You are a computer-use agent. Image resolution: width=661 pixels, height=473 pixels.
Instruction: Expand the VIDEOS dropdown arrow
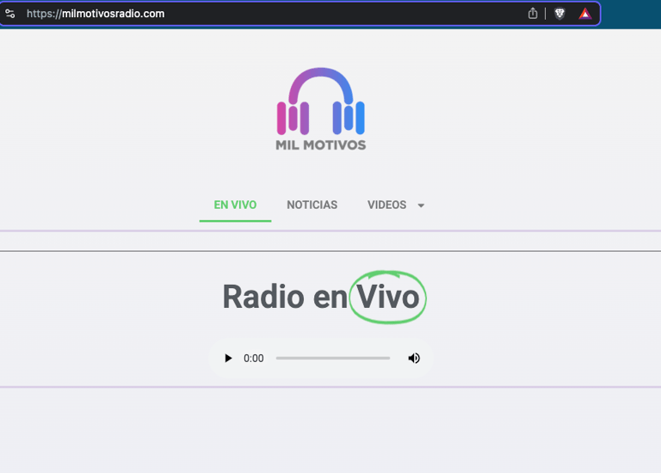421,206
